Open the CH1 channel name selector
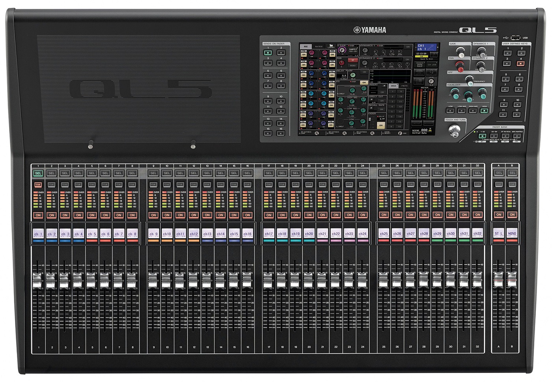The width and height of the screenshot is (552, 382). [427, 47]
